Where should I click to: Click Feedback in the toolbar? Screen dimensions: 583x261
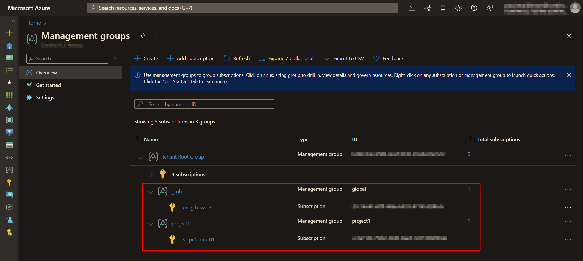click(388, 58)
